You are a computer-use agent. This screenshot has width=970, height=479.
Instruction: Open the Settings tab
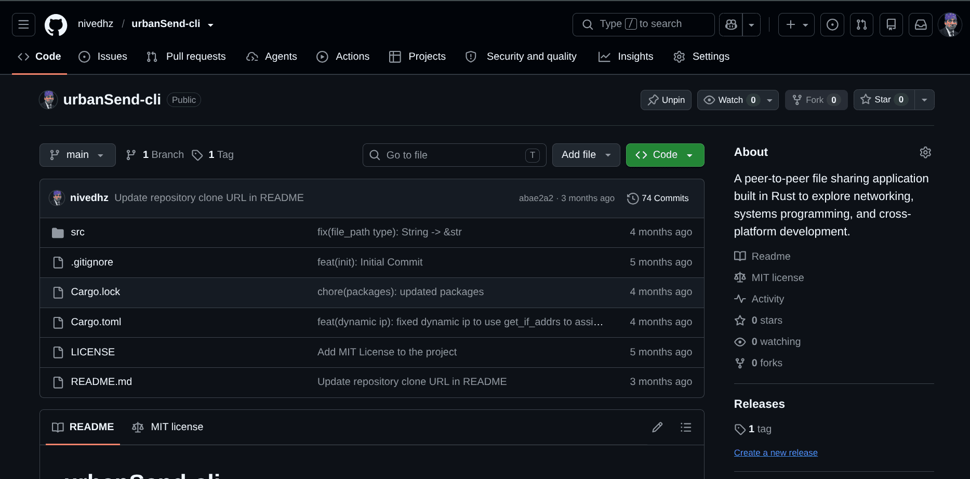(701, 57)
